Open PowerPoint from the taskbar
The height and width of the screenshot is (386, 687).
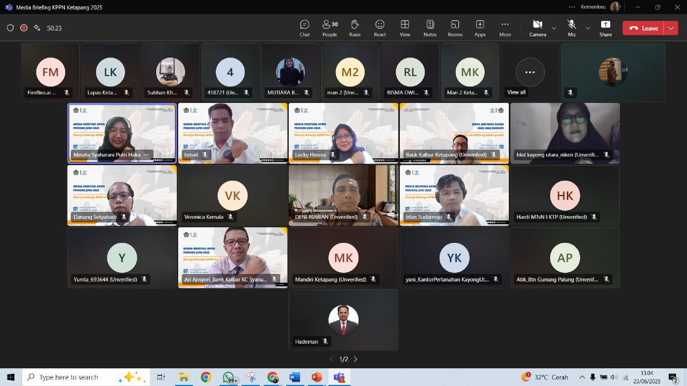coord(317,377)
